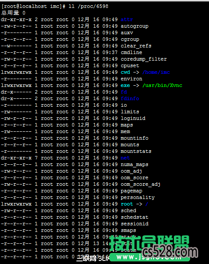Click the exe symlink name

(125, 85)
